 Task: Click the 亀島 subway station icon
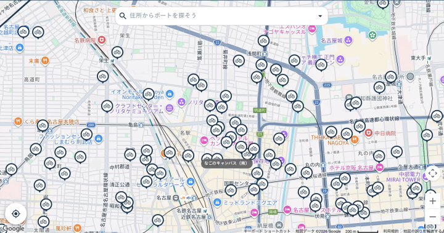click(x=141, y=125)
